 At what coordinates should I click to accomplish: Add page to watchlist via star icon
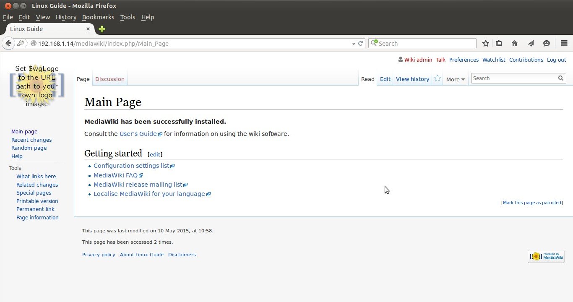tap(438, 78)
